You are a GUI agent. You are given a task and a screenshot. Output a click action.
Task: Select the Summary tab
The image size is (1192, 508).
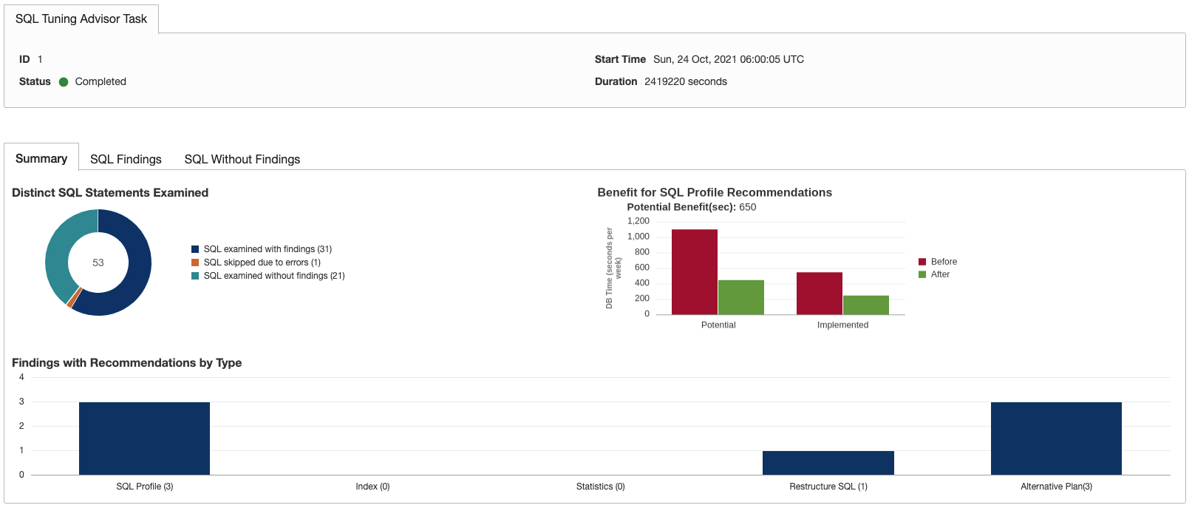click(x=41, y=158)
